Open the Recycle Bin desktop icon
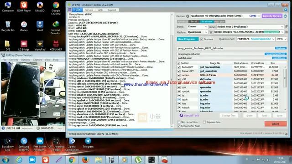The width and height of the screenshot is (292, 164). click(8, 26)
